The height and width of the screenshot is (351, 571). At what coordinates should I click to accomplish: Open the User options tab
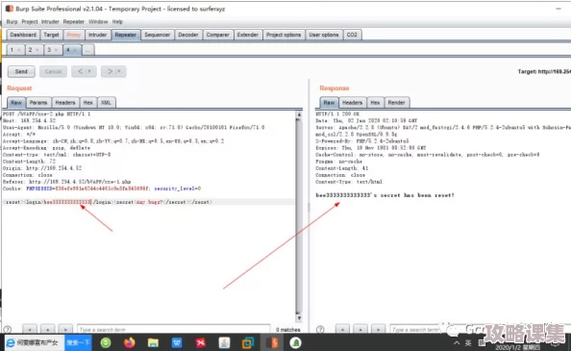point(324,35)
